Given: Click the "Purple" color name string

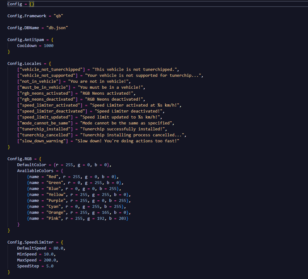Looking at the screenshot, I should [56, 201].
